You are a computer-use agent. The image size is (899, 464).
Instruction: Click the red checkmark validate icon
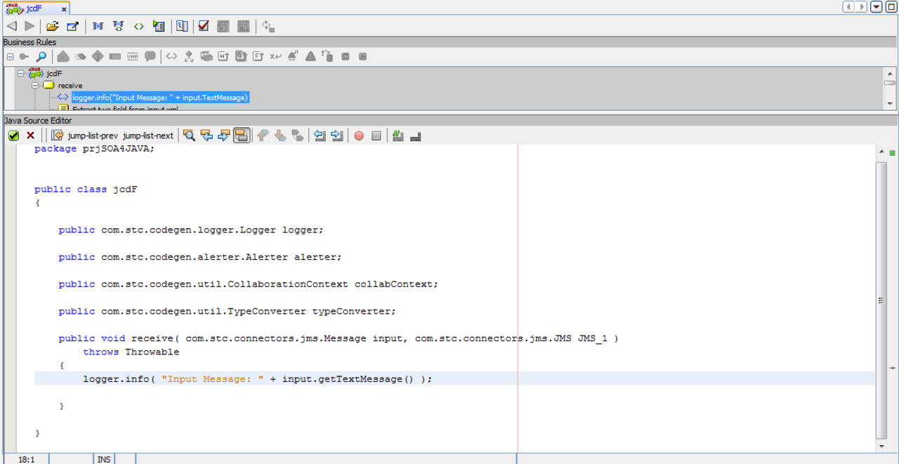point(204,26)
